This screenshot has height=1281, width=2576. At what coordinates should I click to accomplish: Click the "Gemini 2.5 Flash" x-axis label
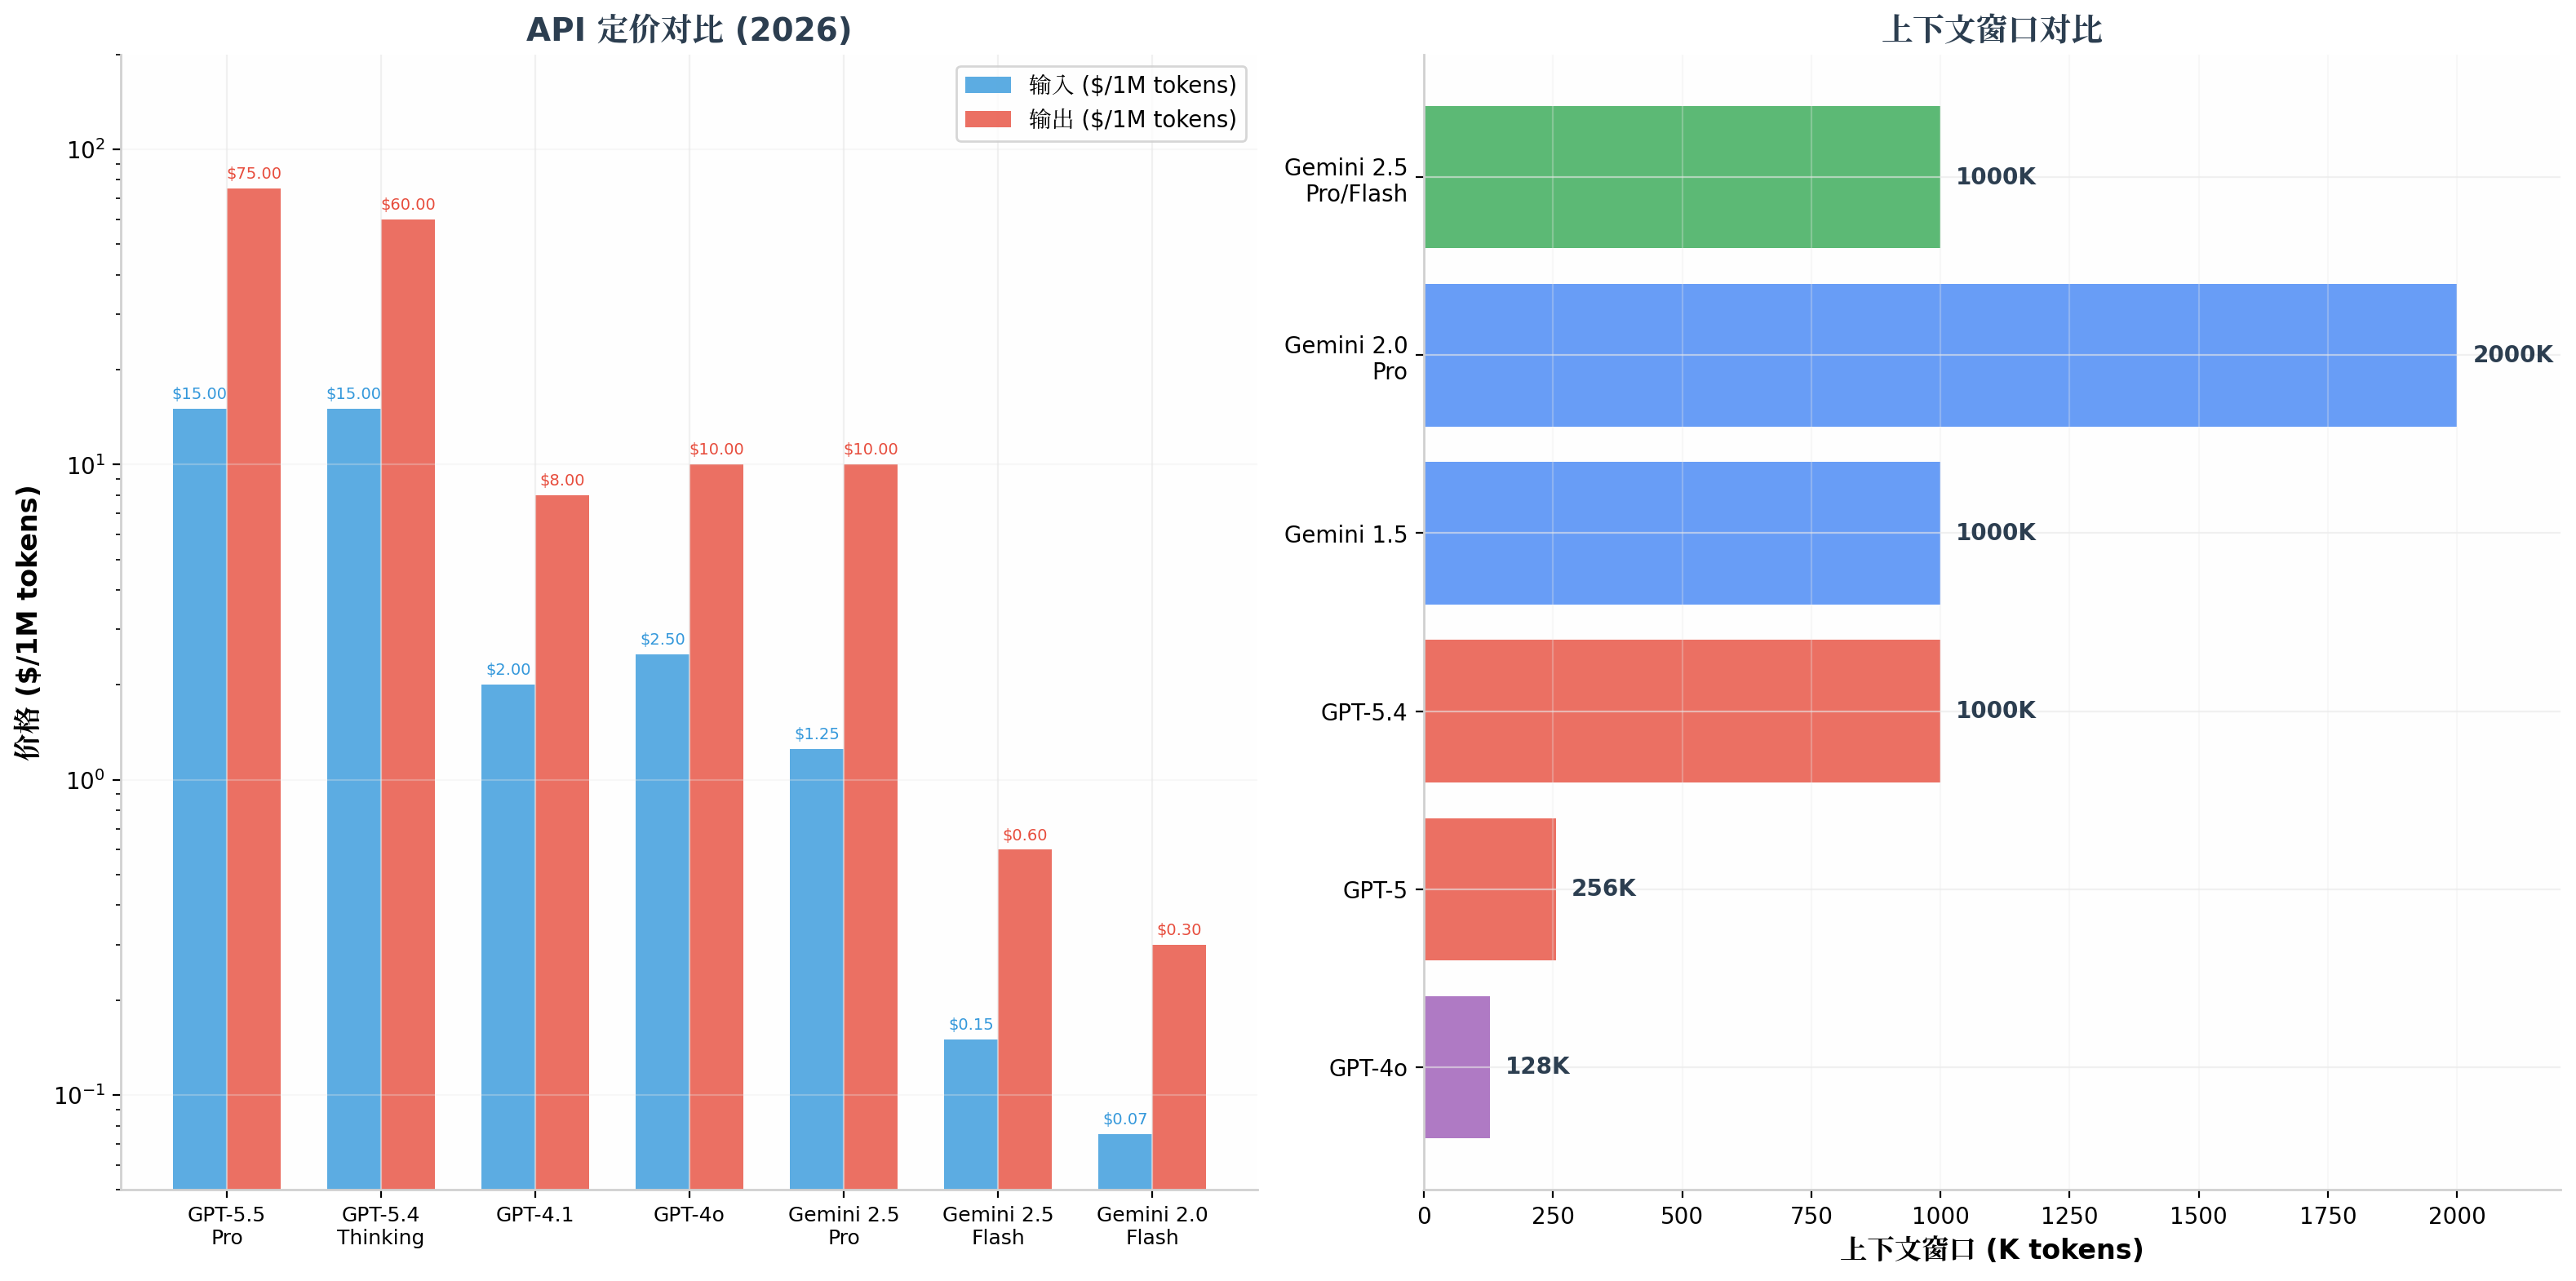(998, 1226)
